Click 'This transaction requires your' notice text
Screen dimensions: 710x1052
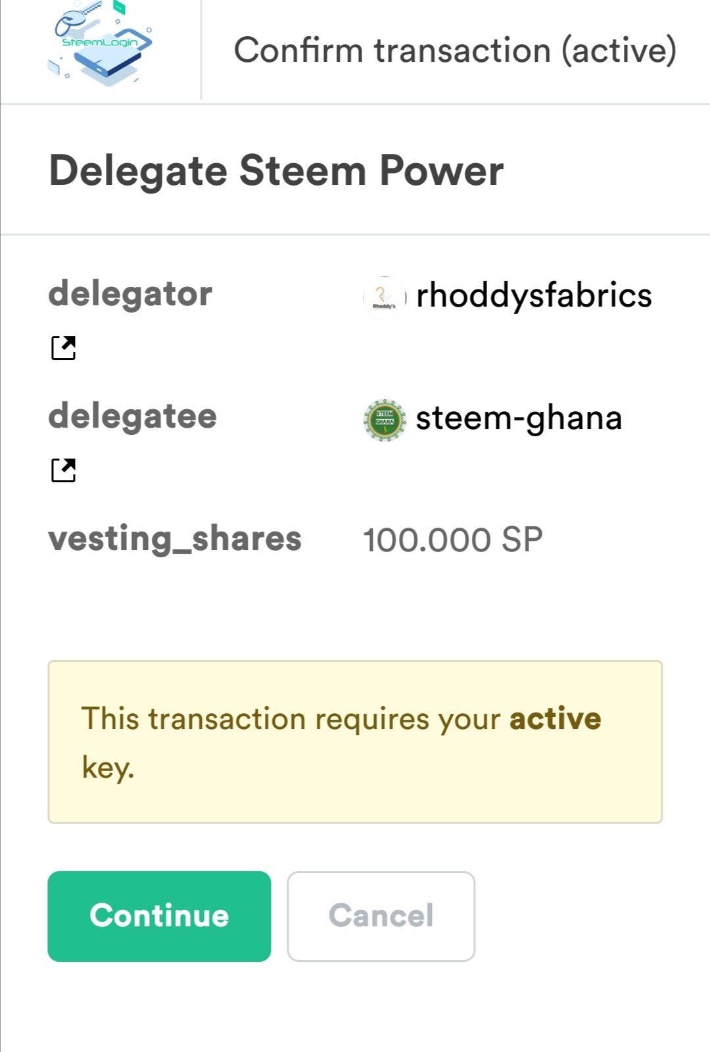(291, 719)
